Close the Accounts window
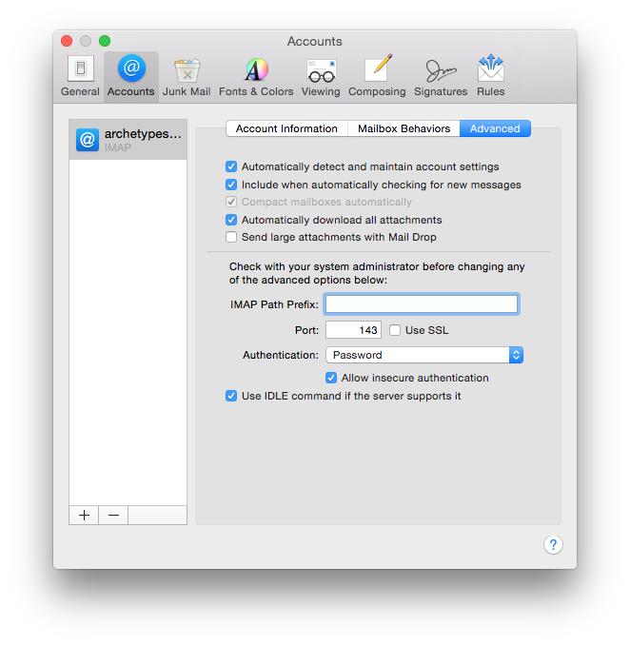The width and height of the screenshot is (630, 645). 67,41
